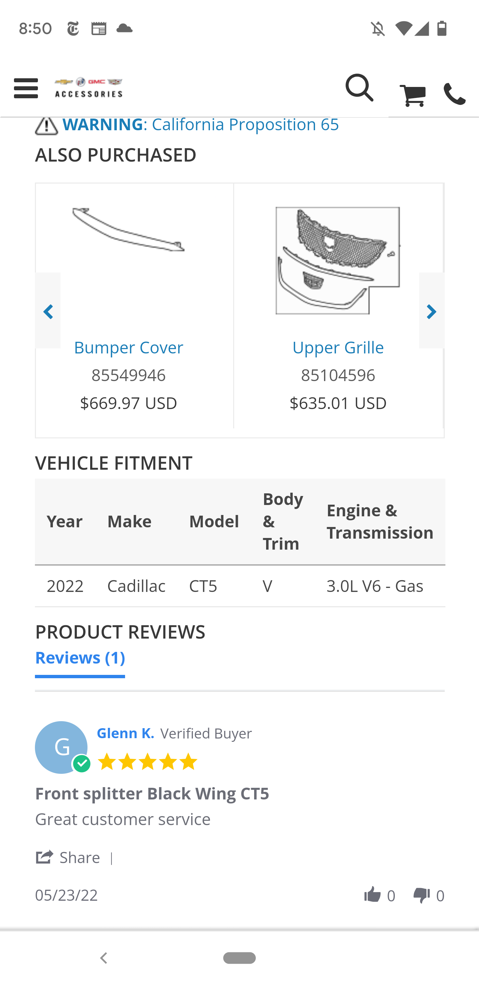The image size is (479, 986).
Task: Click the GM Accessories logo
Action: click(x=88, y=88)
